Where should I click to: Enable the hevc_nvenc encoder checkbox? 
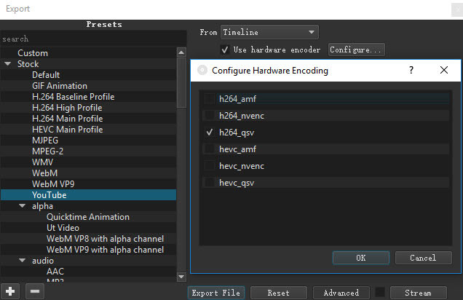(x=210, y=166)
